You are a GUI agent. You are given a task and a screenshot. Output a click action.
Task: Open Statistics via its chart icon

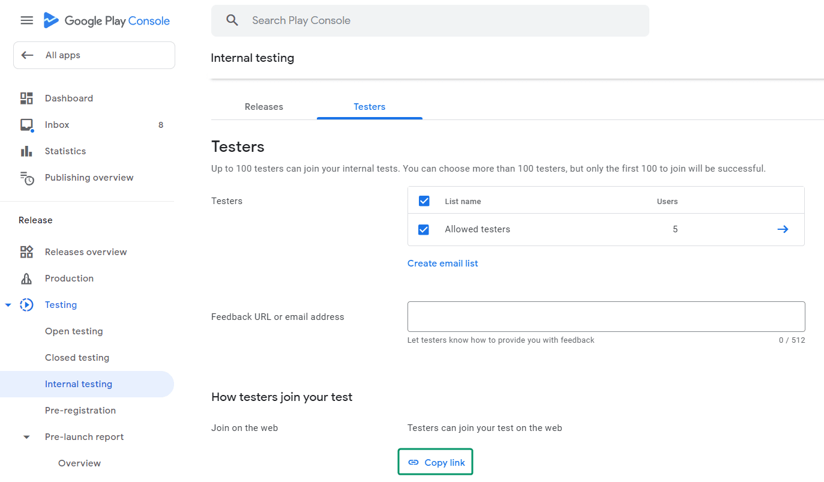[26, 151]
